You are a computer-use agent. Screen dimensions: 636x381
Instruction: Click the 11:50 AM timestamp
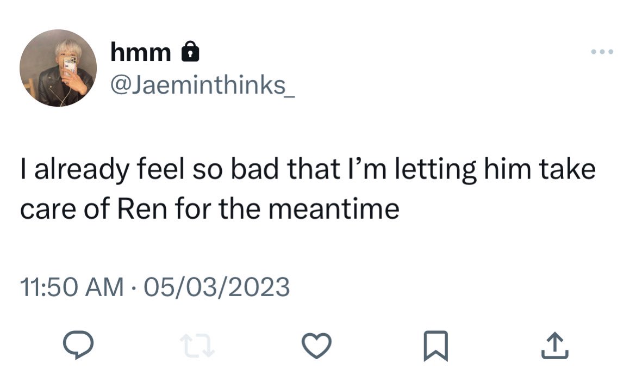click(x=72, y=287)
